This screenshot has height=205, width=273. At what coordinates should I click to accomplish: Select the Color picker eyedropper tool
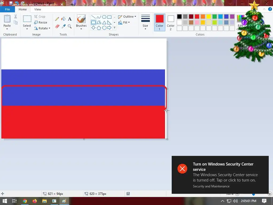point(63,26)
